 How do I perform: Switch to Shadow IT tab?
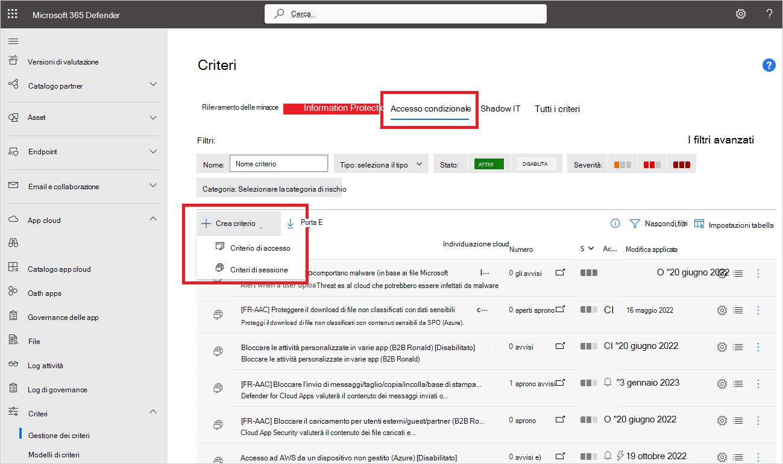(x=500, y=109)
